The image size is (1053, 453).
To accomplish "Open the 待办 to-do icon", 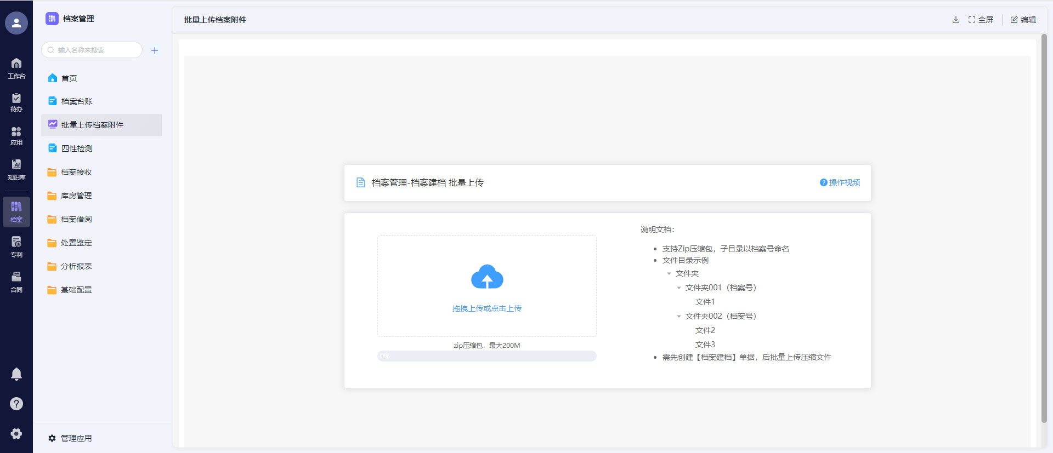I will click(x=16, y=102).
